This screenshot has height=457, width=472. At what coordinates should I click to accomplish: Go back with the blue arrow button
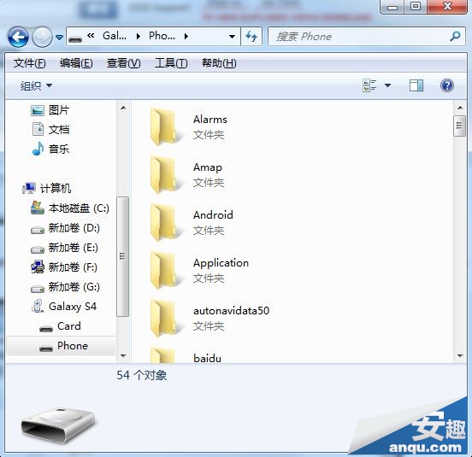18,37
